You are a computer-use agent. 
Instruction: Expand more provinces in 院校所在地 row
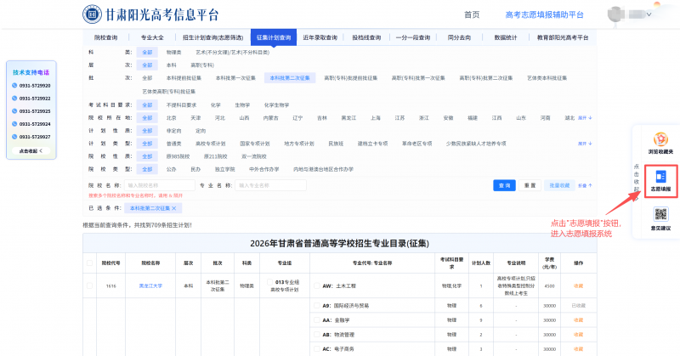coord(585,118)
